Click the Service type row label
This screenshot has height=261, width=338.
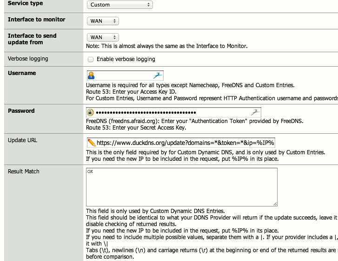pos(25,3)
